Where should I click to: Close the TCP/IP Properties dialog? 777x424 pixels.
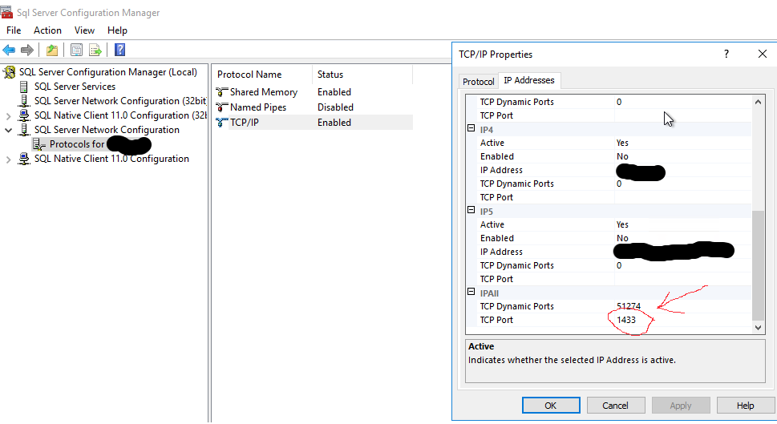pos(762,54)
